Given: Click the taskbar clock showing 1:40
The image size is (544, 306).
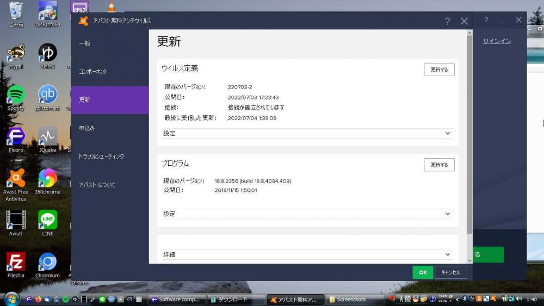Looking at the screenshot, I should coord(531,299).
